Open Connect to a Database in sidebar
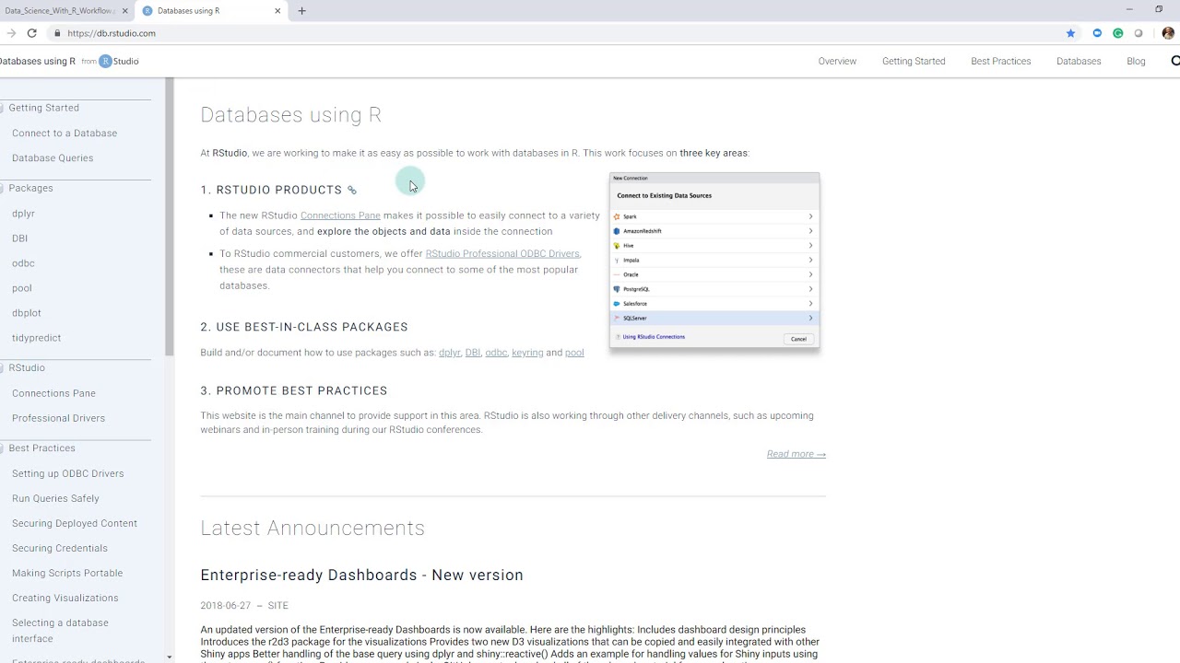Image resolution: width=1180 pixels, height=663 pixels. [x=65, y=134]
